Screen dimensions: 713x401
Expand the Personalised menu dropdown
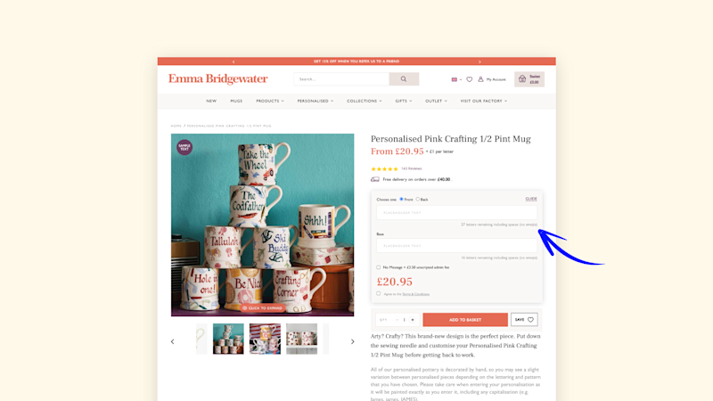tap(316, 101)
